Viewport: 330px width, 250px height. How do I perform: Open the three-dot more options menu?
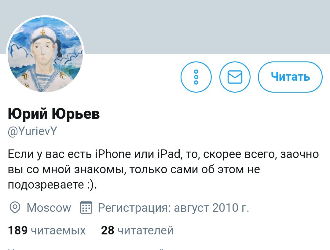[x=196, y=77]
